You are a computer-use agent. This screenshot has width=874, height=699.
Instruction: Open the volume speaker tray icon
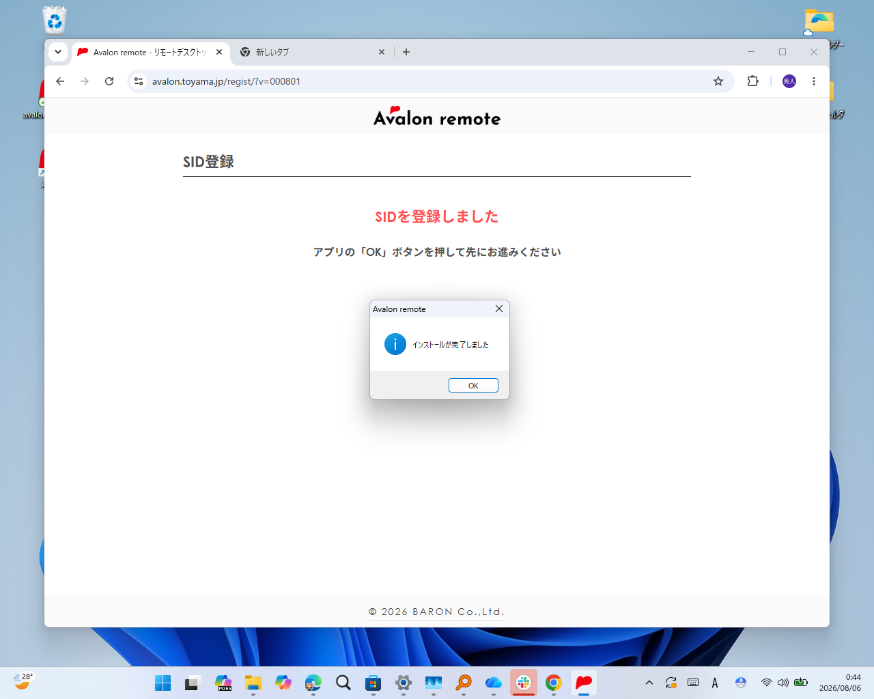point(783,683)
